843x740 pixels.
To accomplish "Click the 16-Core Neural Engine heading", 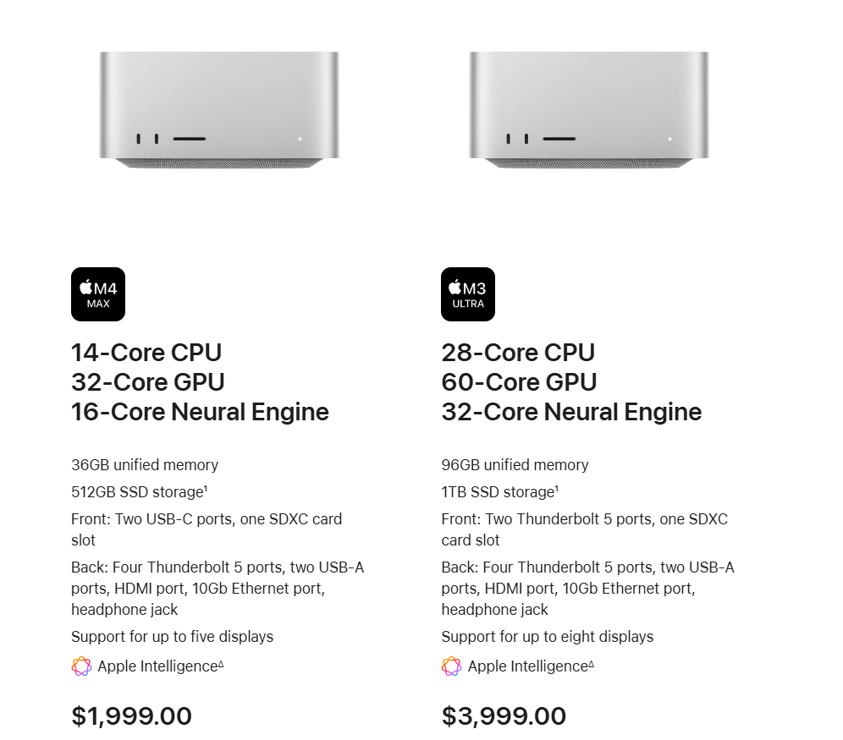I will click(x=200, y=412).
